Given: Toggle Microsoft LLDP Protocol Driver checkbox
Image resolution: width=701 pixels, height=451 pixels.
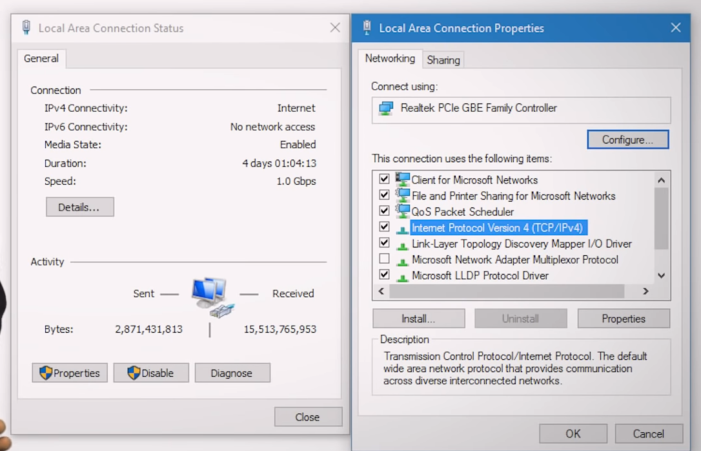Looking at the screenshot, I should 384,275.
